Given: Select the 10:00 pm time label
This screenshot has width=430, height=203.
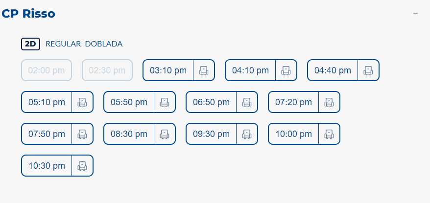Looking at the screenshot, I should coord(293,134).
